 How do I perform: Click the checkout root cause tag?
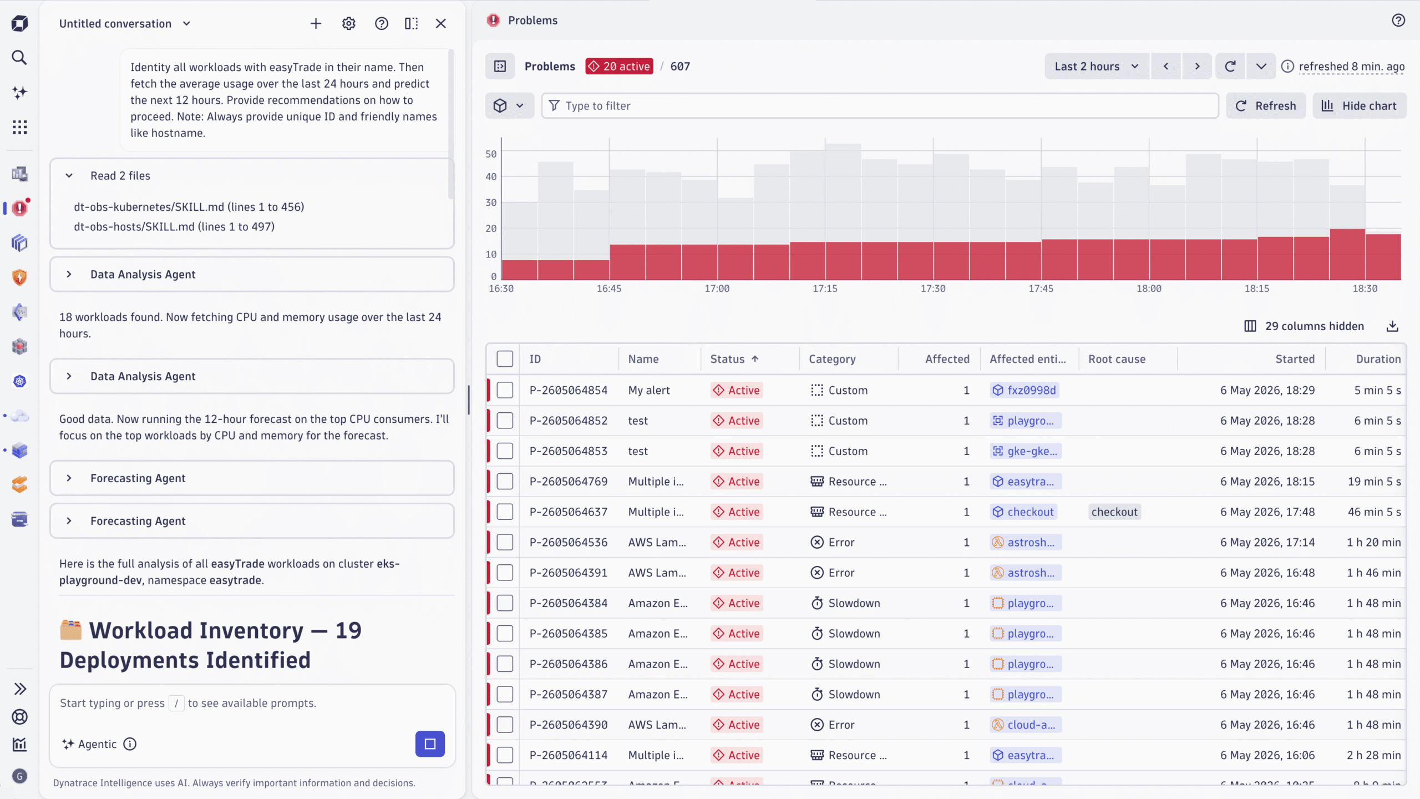point(1114,512)
